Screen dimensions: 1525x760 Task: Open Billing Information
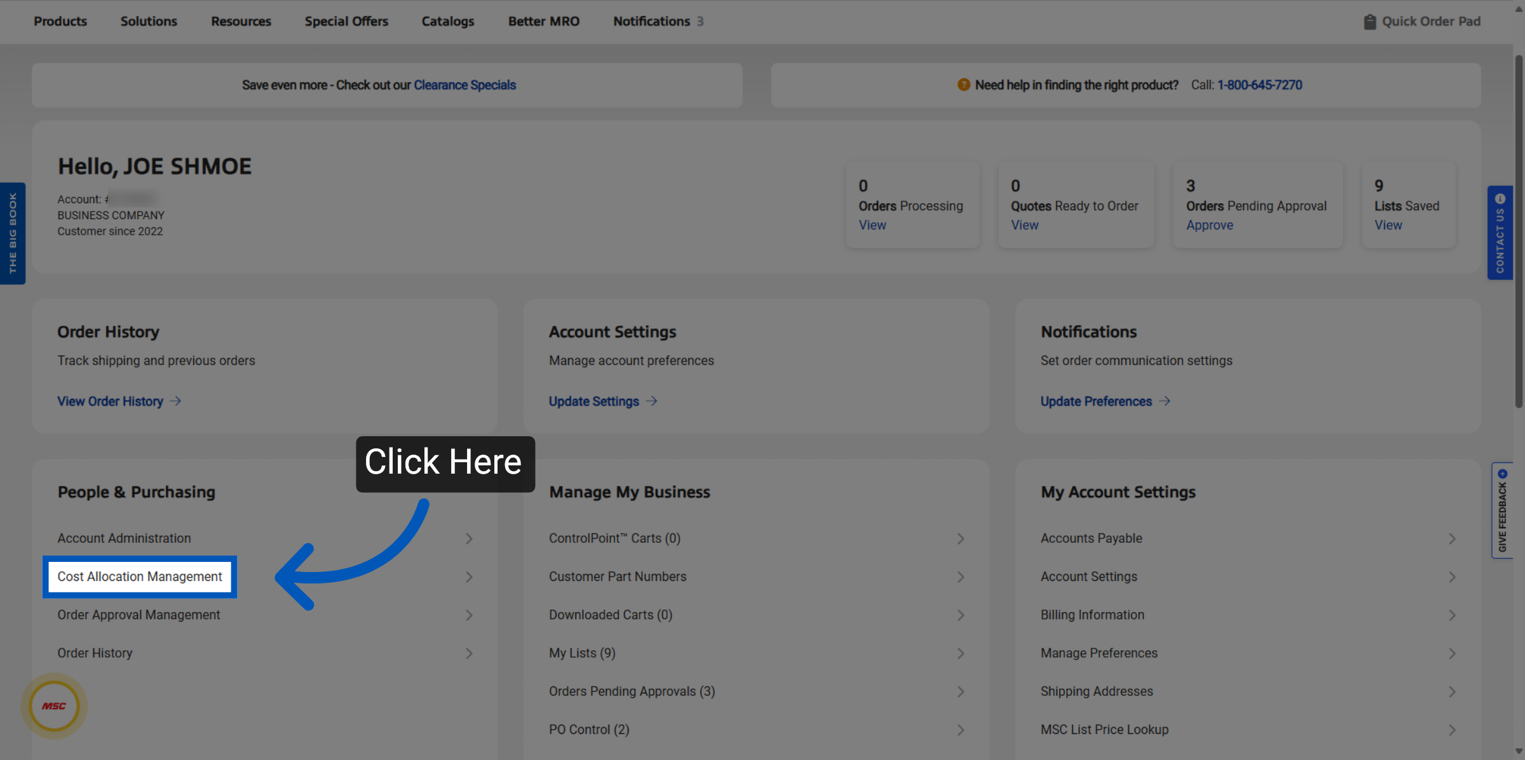(1092, 615)
